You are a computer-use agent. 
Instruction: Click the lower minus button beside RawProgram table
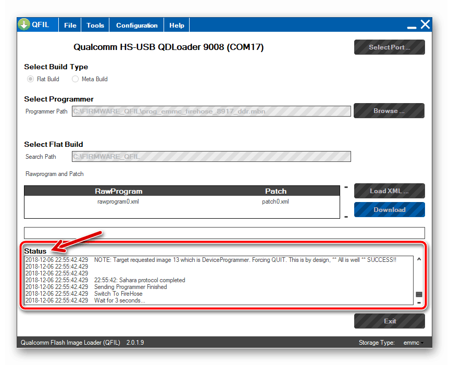tap(346, 217)
